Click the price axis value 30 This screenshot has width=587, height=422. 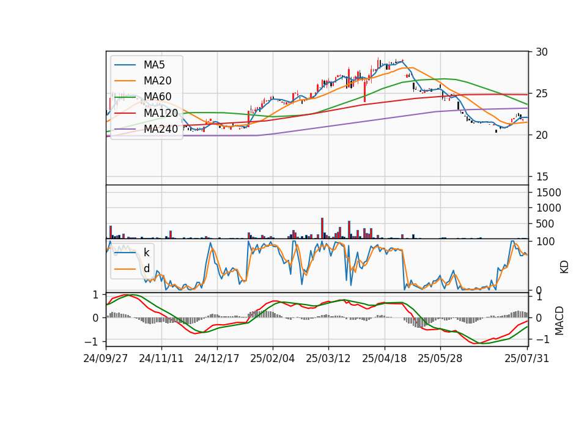coord(542,52)
